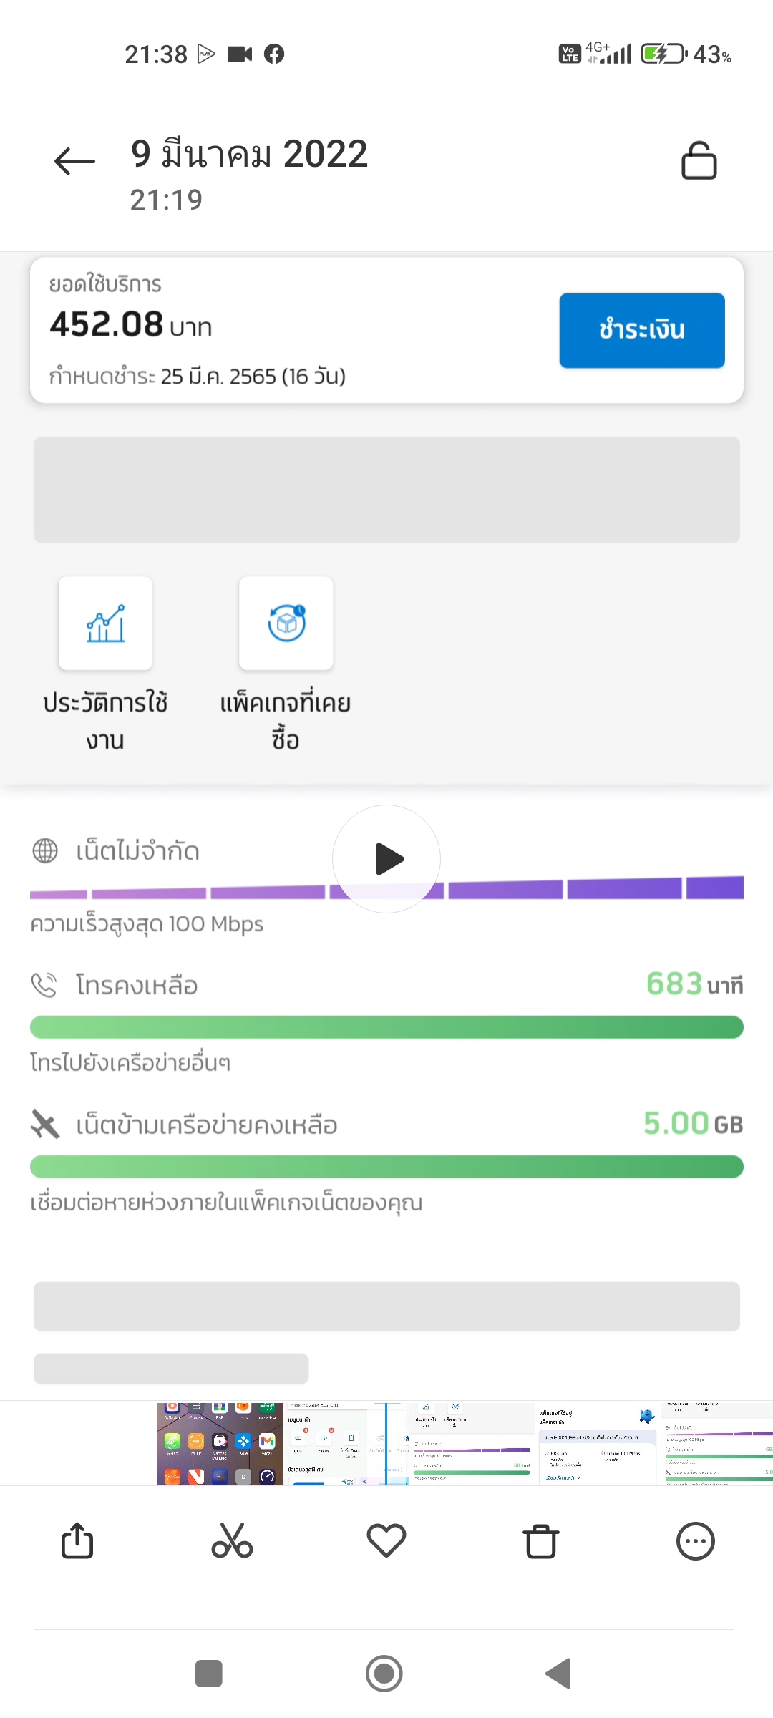Play the video with center play button
773x1718 pixels.
pyautogui.click(x=386, y=859)
